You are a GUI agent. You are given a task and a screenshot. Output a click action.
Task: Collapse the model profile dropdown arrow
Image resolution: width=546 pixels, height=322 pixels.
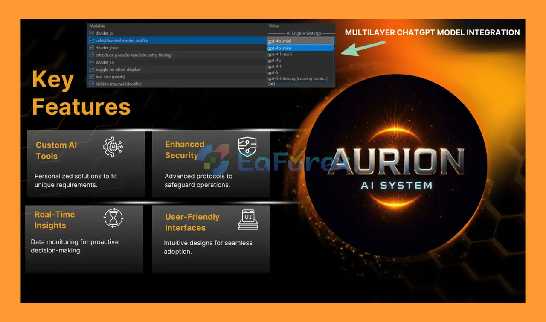click(x=331, y=41)
